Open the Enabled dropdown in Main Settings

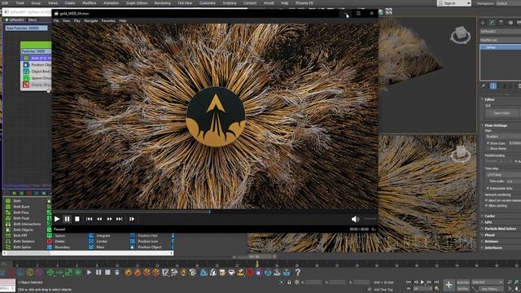pos(503,137)
